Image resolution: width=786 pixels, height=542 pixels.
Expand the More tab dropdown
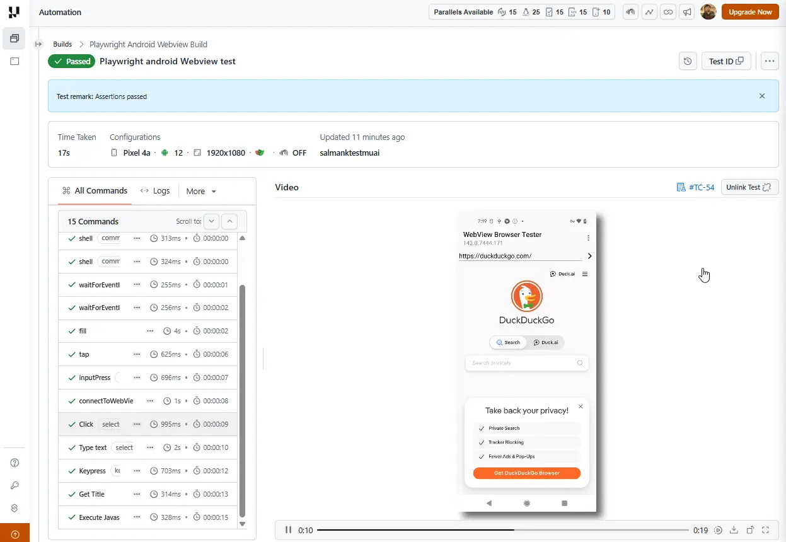[201, 191]
